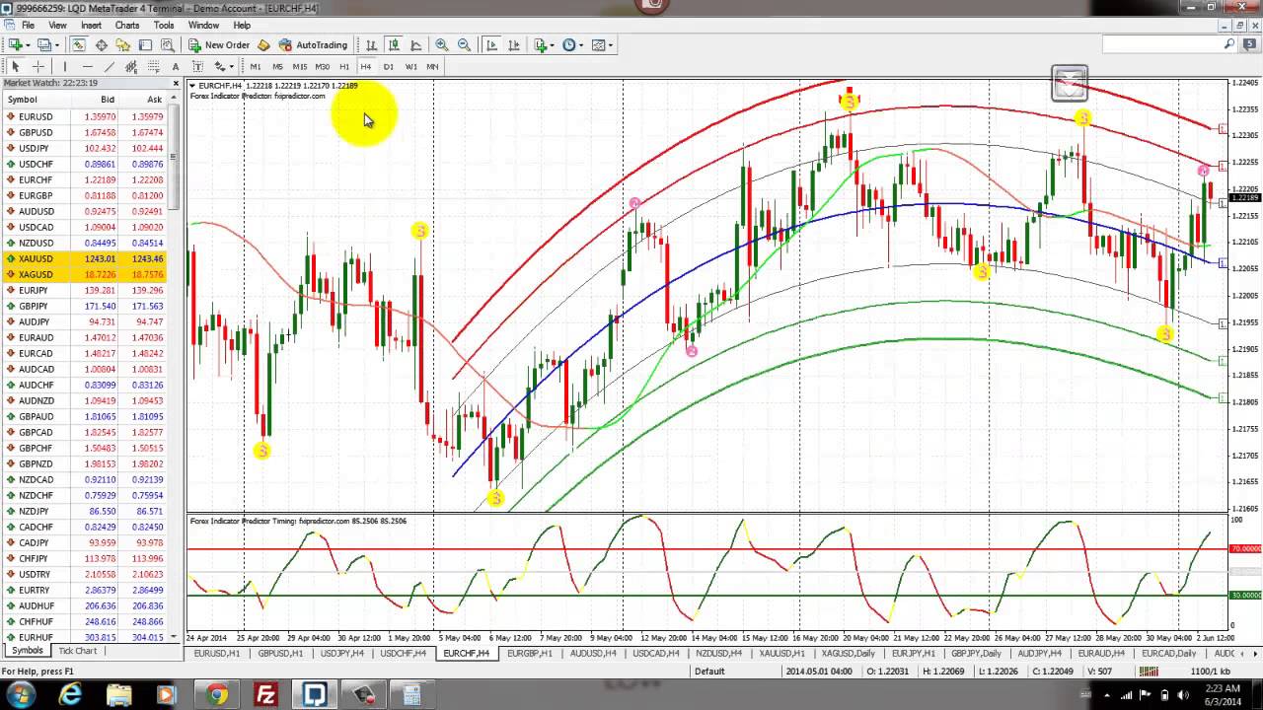Open the Profiles toolbar icon

point(43,44)
